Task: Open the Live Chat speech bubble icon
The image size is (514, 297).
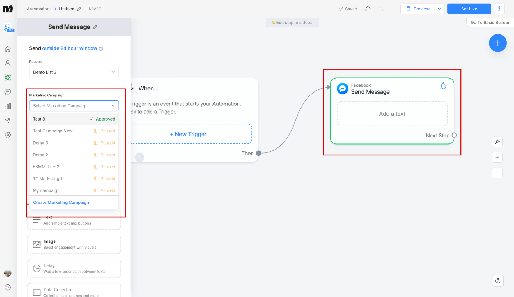Action: pyautogui.click(x=8, y=92)
